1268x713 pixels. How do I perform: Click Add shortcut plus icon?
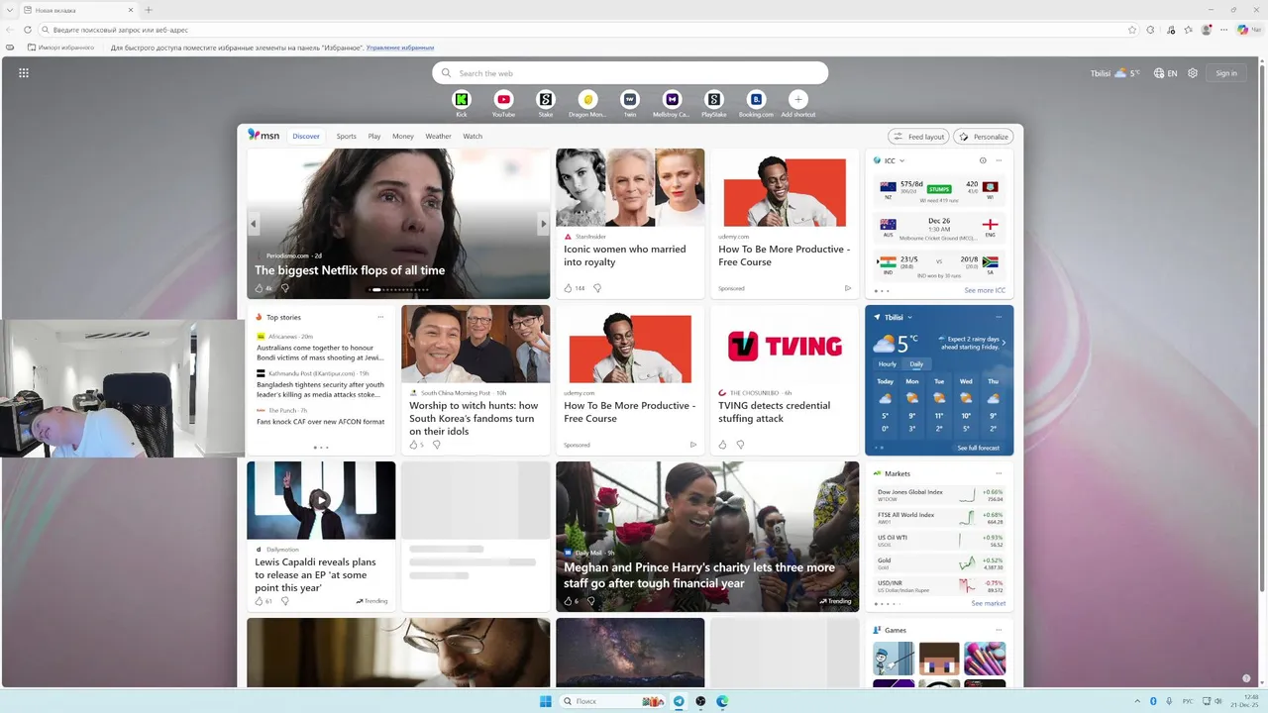tap(797, 99)
